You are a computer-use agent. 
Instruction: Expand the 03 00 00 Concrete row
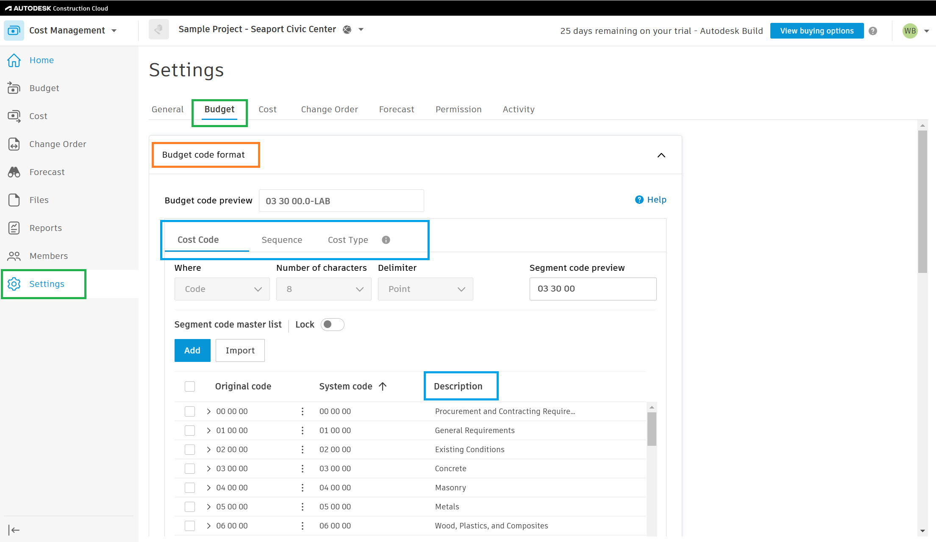pos(208,469)
